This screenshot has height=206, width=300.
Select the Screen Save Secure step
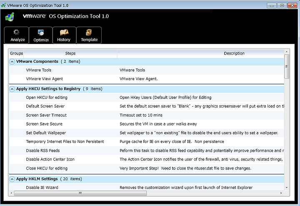coord(44,124)
